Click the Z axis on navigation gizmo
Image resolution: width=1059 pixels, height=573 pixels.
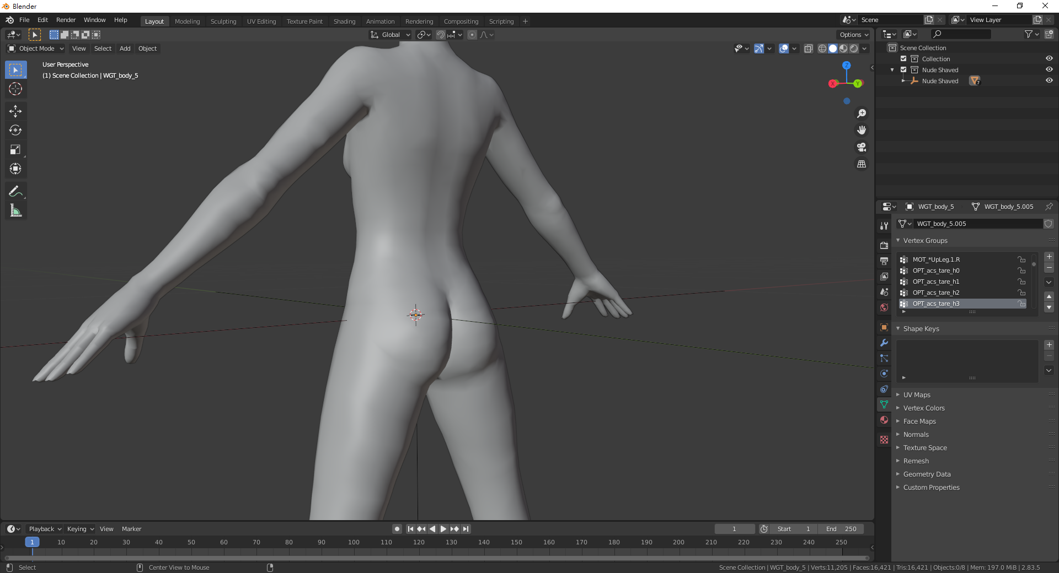click(846, 65)
